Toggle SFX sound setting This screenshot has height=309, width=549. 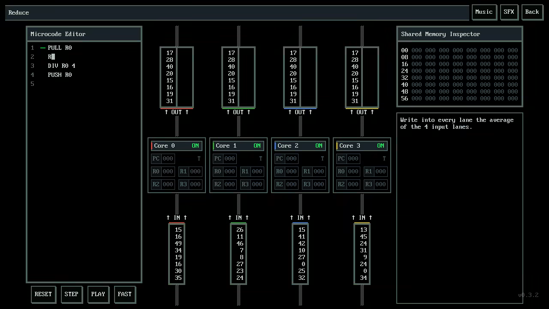[509, 12]
